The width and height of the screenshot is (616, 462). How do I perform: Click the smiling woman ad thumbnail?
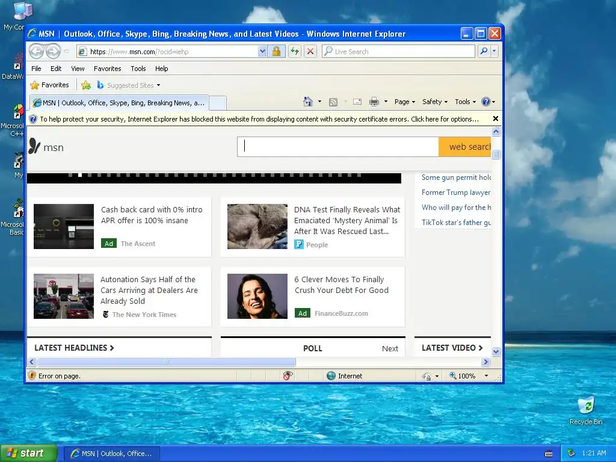coord(257,296)
